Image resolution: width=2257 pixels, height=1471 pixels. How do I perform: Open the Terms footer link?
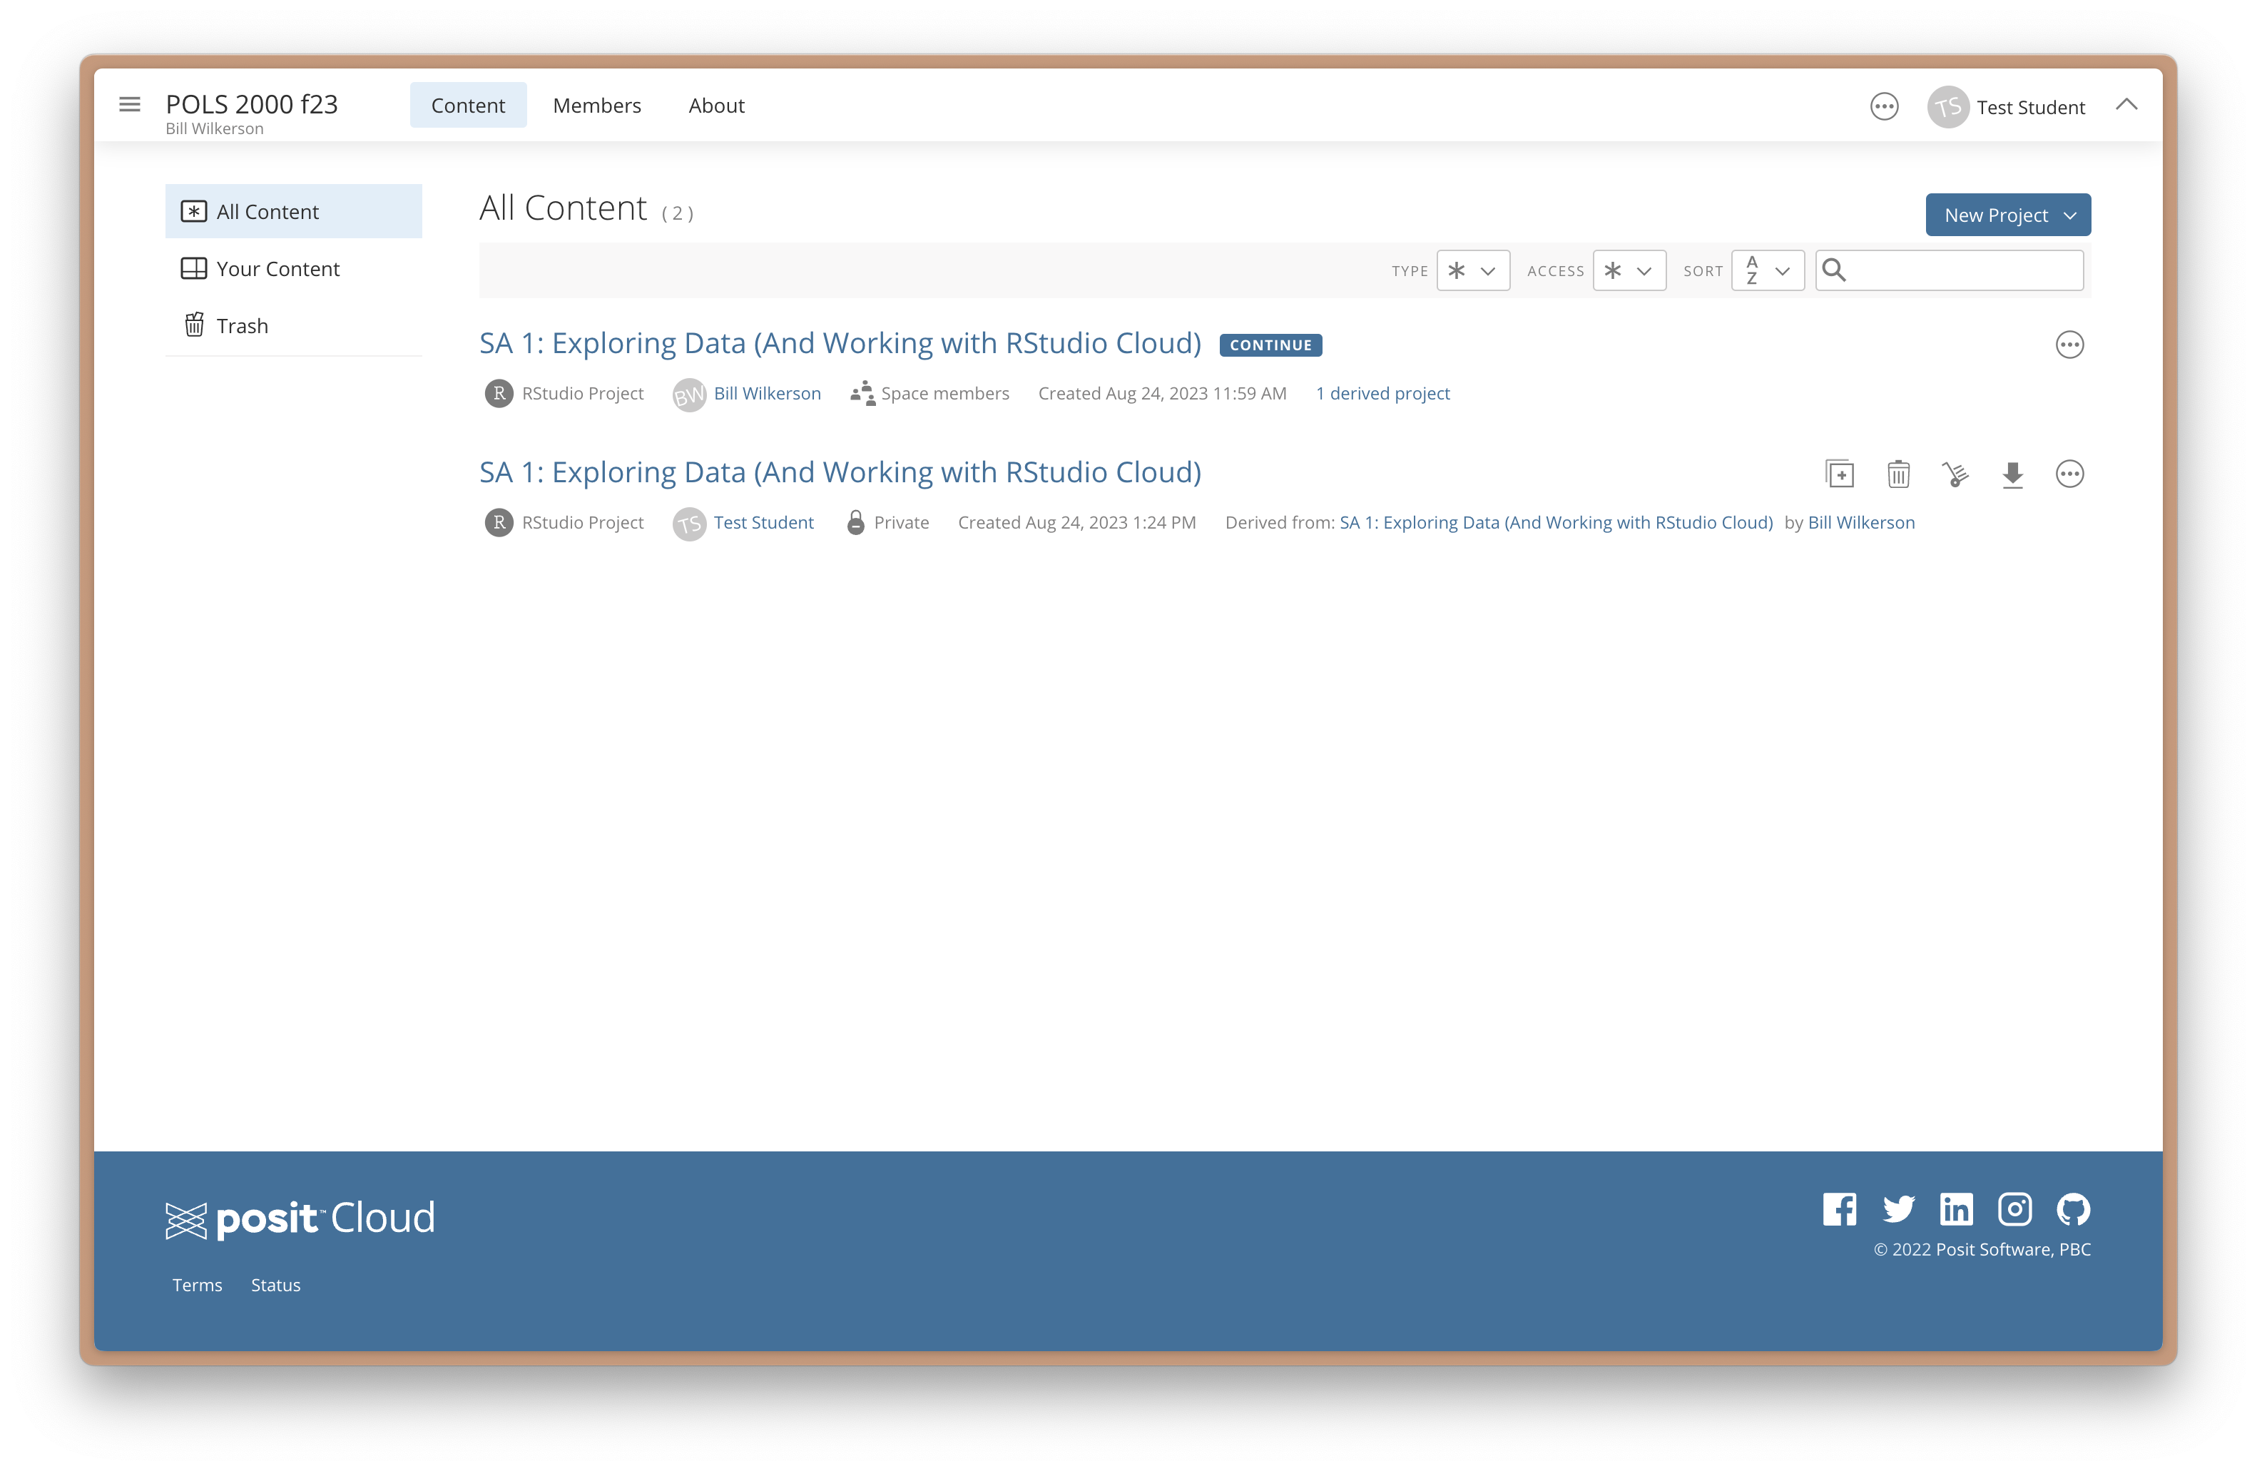(198, 1284)
